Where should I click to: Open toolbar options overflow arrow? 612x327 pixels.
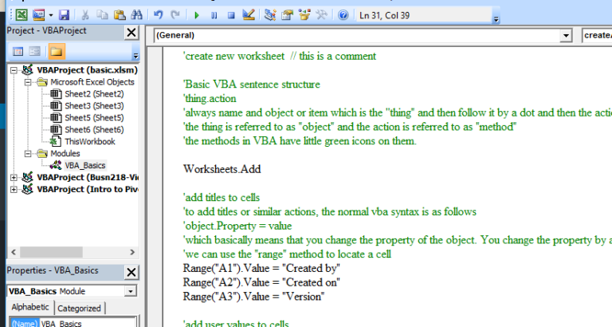(x=496, y=19)
